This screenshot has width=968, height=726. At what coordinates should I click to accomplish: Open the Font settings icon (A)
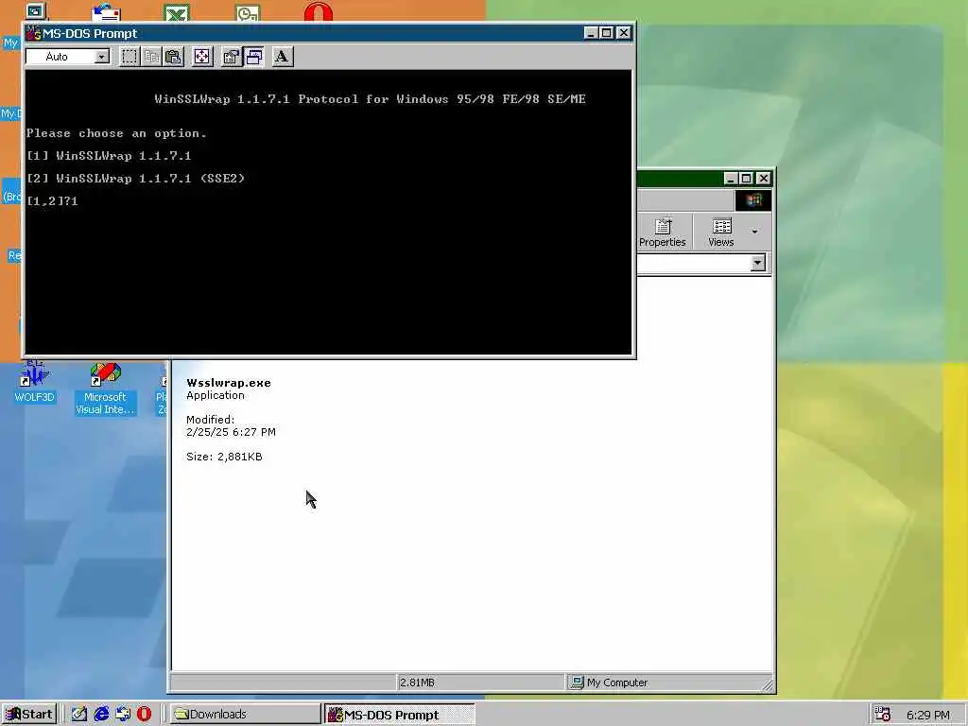click(x=282, y=57)
